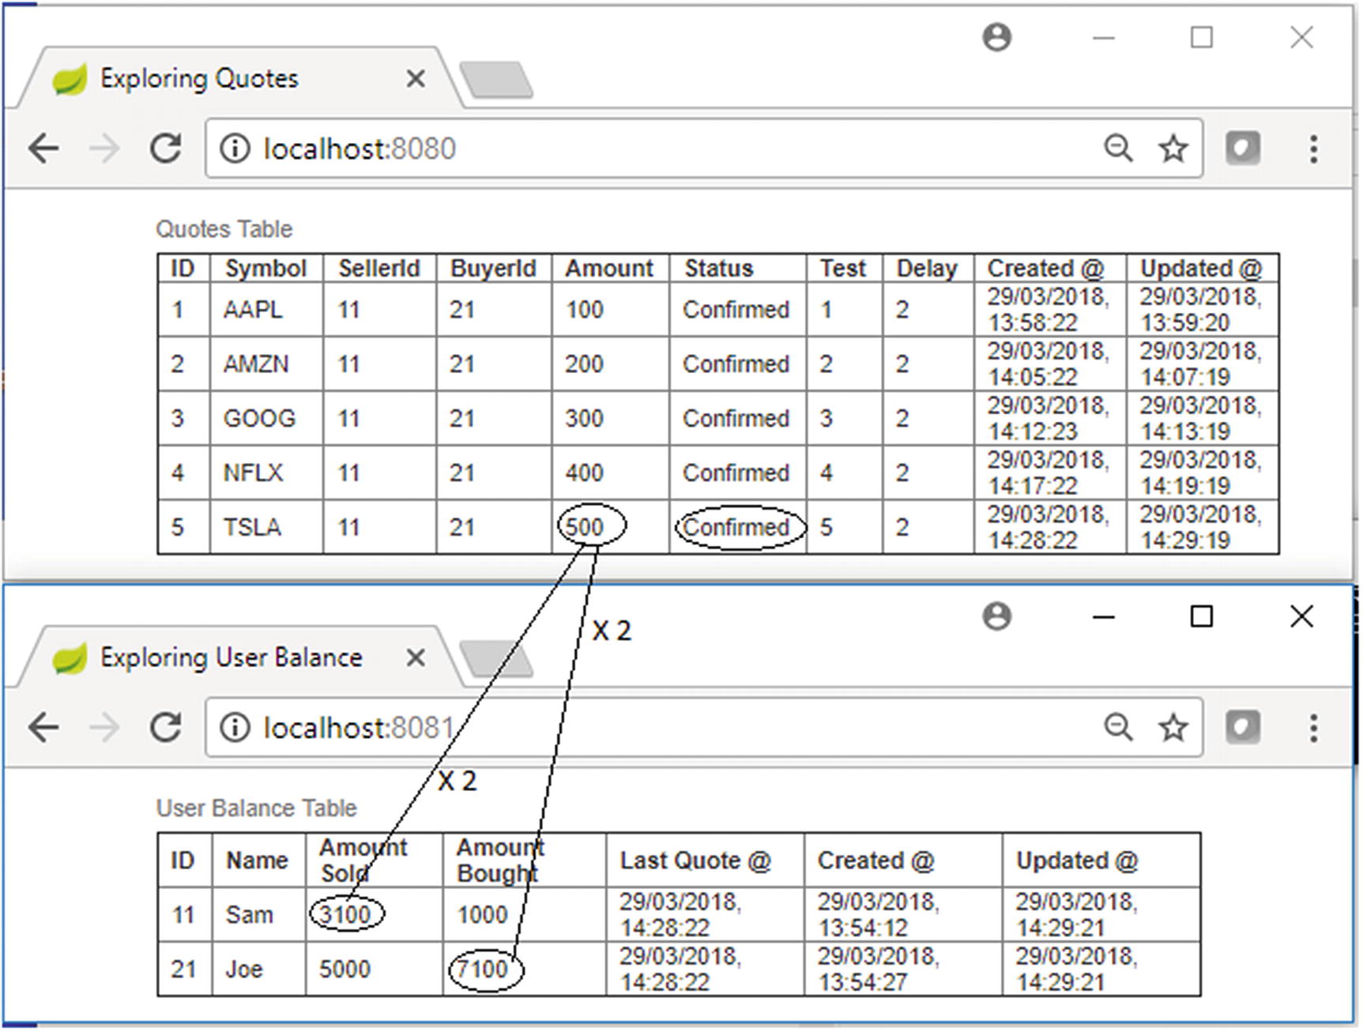Image resolution: width=1363 pixels, height=1032 pixels.
Task: Click amount '300' in GOOG row
Action: coord(585,418)
